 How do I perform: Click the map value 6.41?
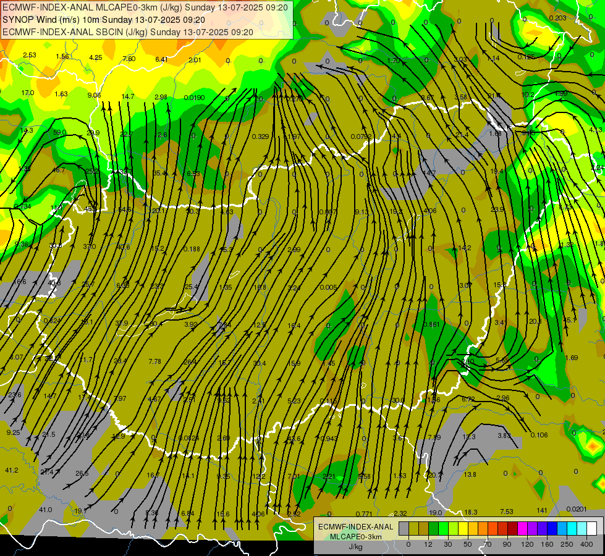(162, 59)
